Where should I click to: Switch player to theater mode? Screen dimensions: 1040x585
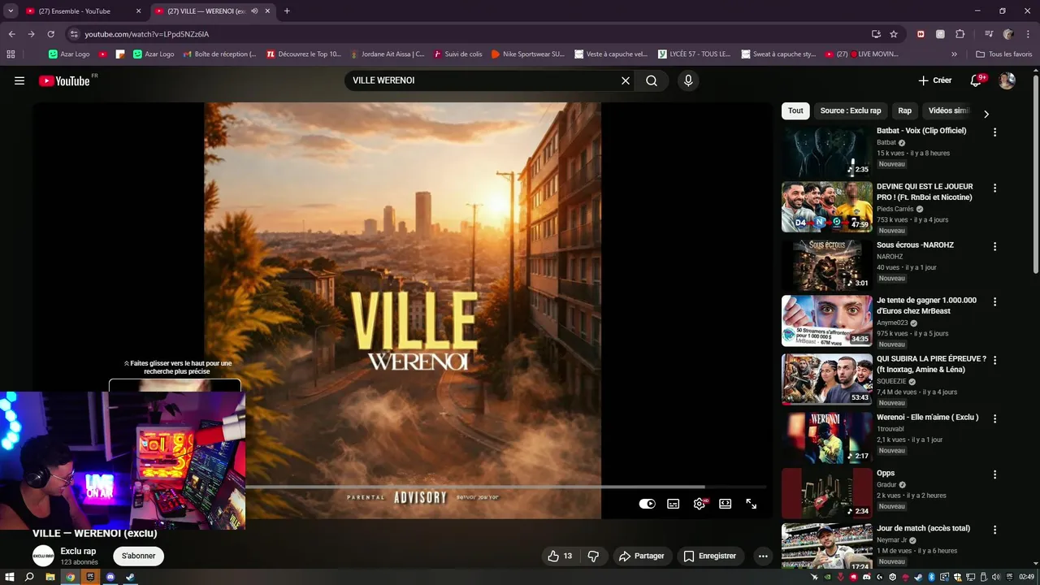pos(726,504)
